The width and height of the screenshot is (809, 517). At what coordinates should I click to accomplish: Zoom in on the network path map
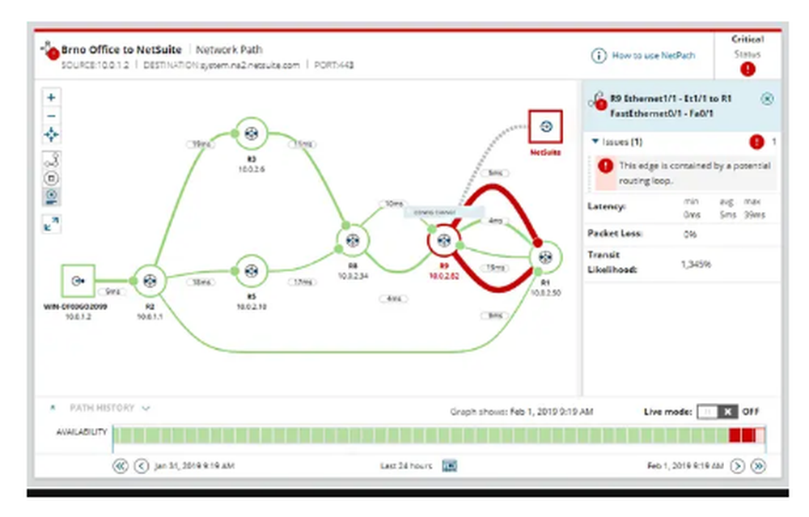pyautogui.click(x=51, y=97)
